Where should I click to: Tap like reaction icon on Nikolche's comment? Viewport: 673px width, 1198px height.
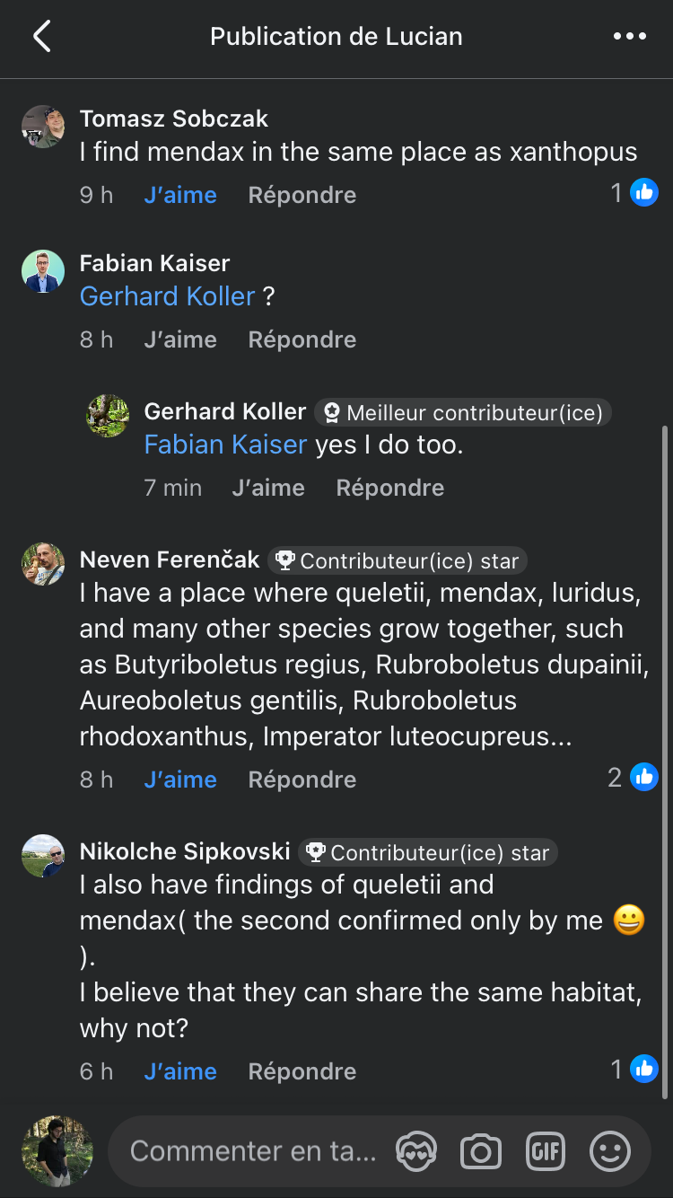coord(643,1069)
